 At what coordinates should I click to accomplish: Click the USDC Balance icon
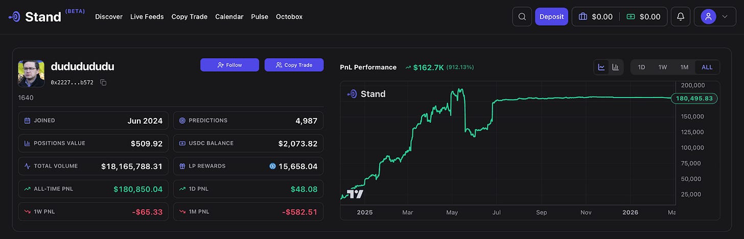pyautogui.click(x=182, y=143)
